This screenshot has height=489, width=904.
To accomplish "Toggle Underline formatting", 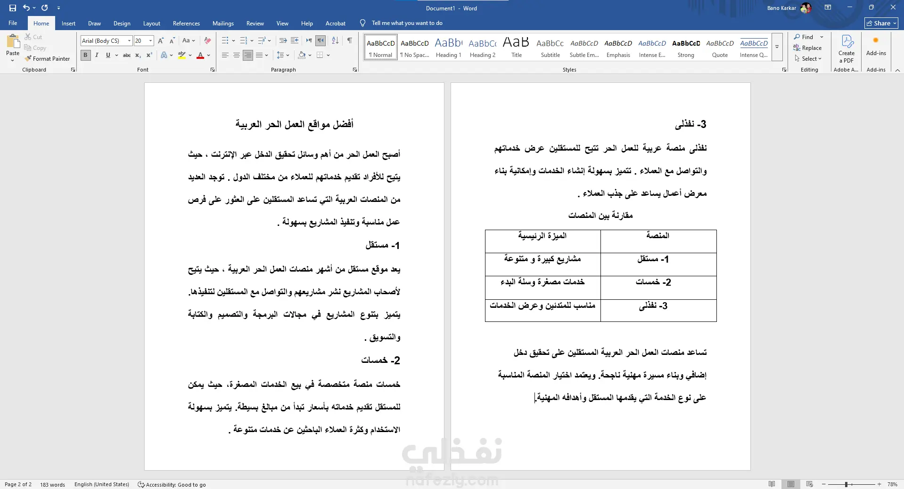I will (x=108, y=55).
